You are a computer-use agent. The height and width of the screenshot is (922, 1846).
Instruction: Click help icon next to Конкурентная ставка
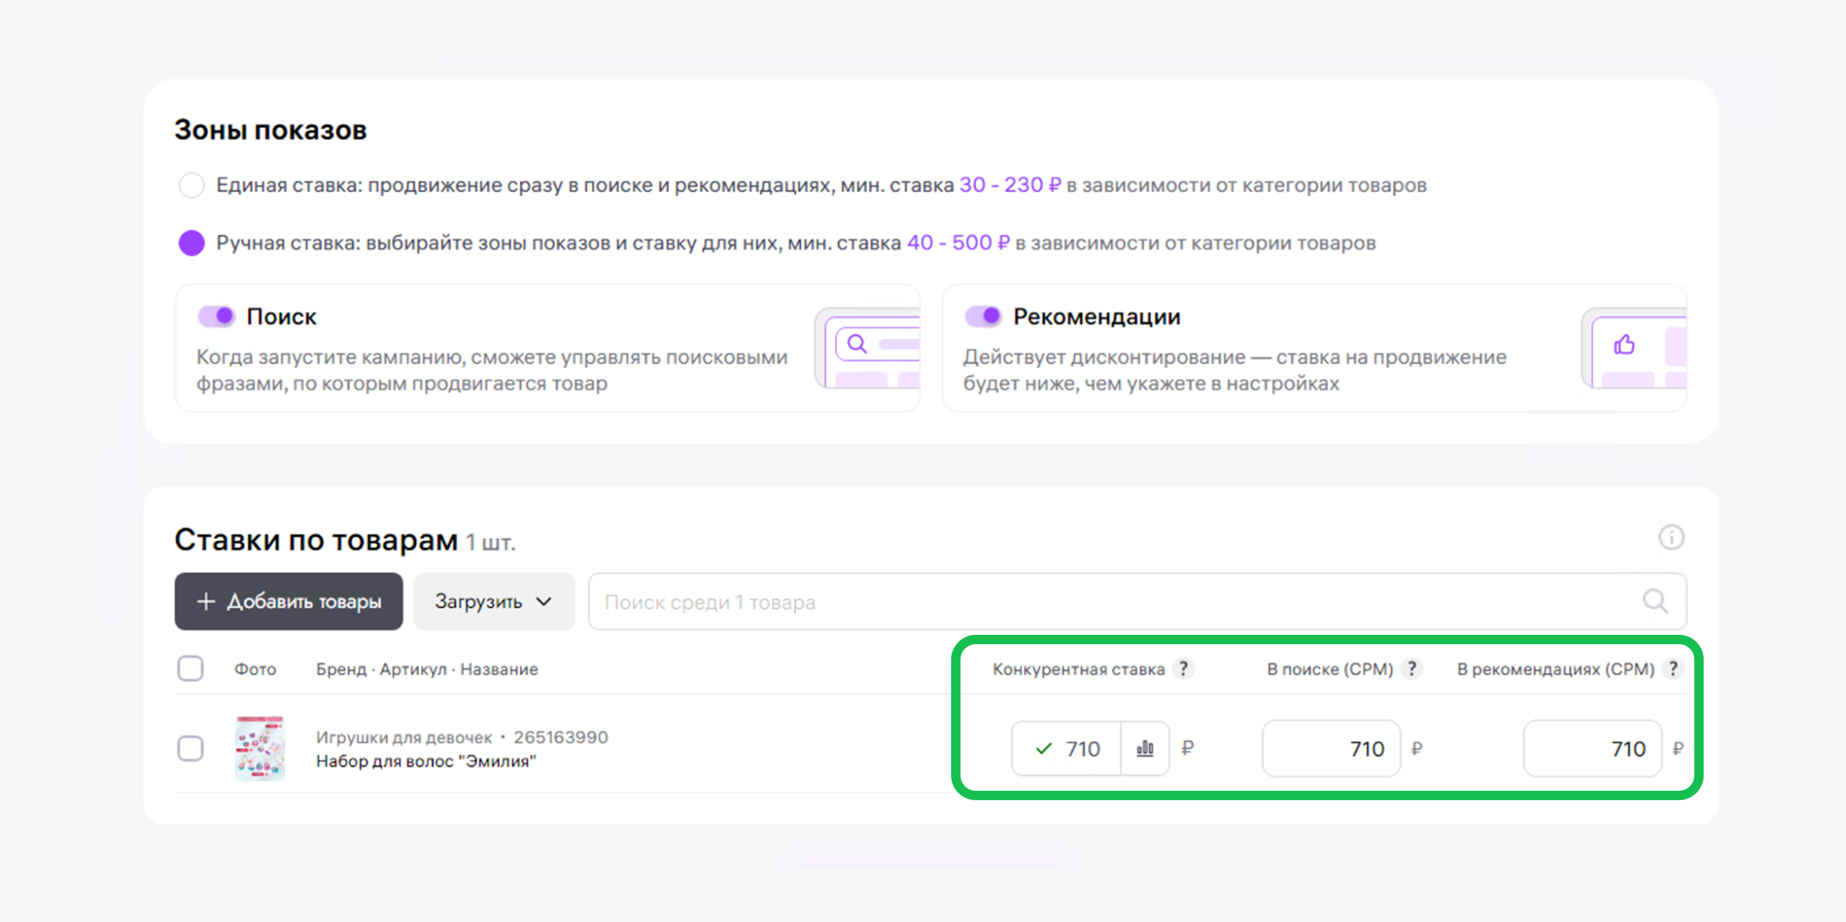click(x=1184, y=668)
